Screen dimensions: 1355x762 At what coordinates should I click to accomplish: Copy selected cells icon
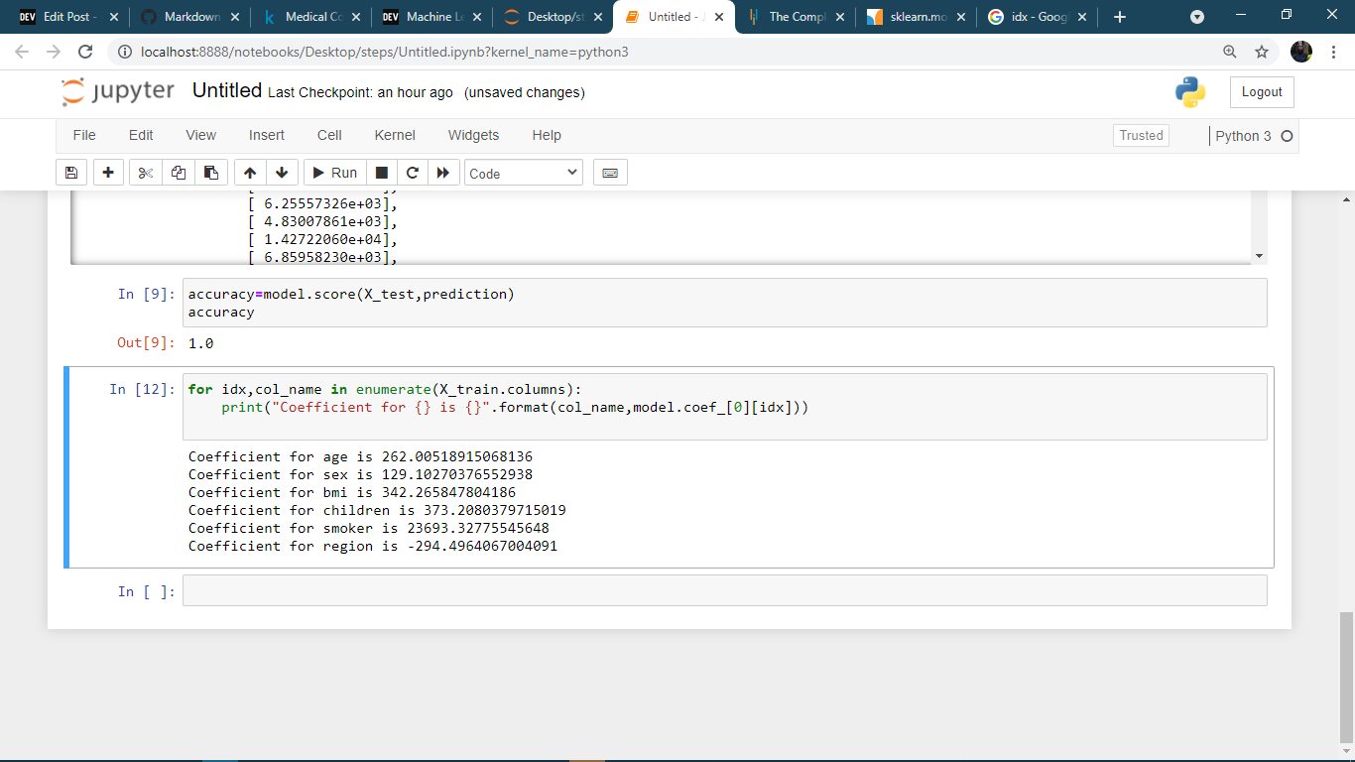[179, 173]
